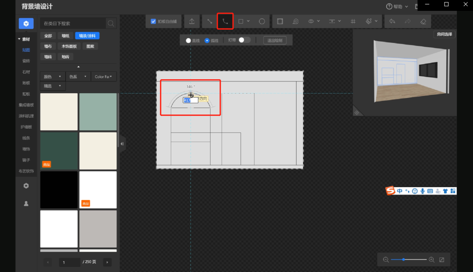Collapse the 素材 tree section
The height and width of the screenshot is (272, 473).
(19, 39)
